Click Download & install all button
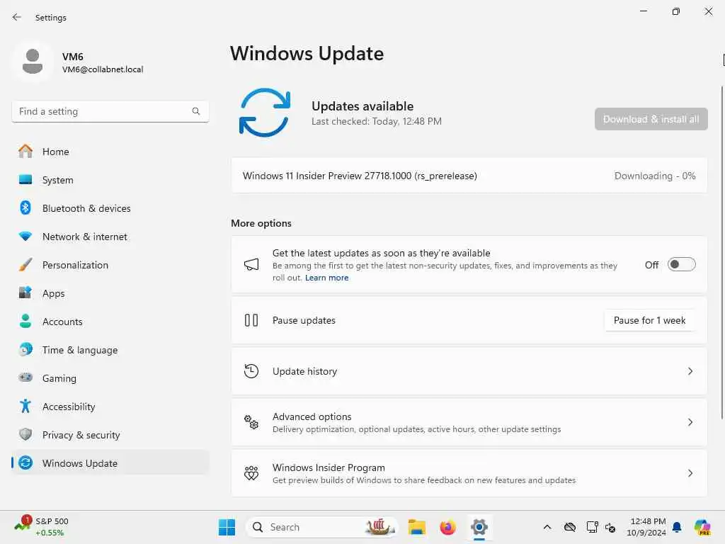Screen dimensions: 725x544 [651, 119]
